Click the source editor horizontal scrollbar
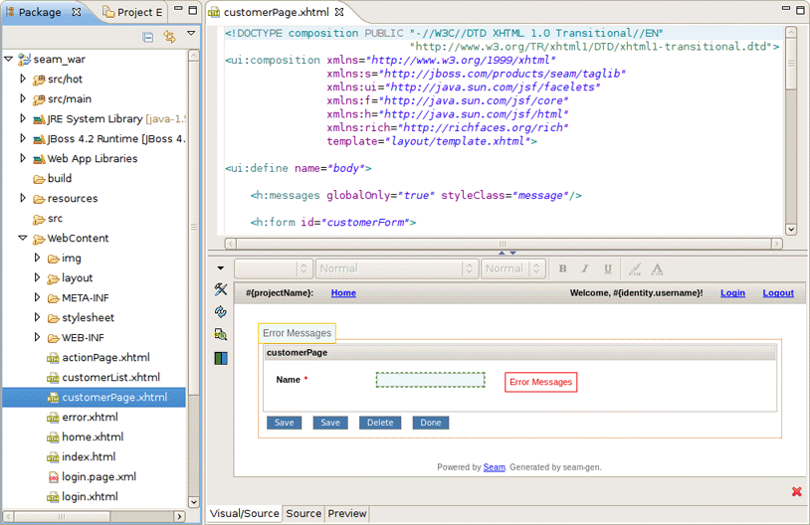The image size is (810, 525). click(504, 244)
